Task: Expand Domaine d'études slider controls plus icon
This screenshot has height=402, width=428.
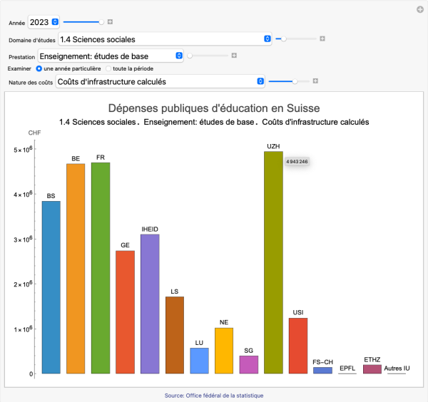Action: [x=322, y=39]
